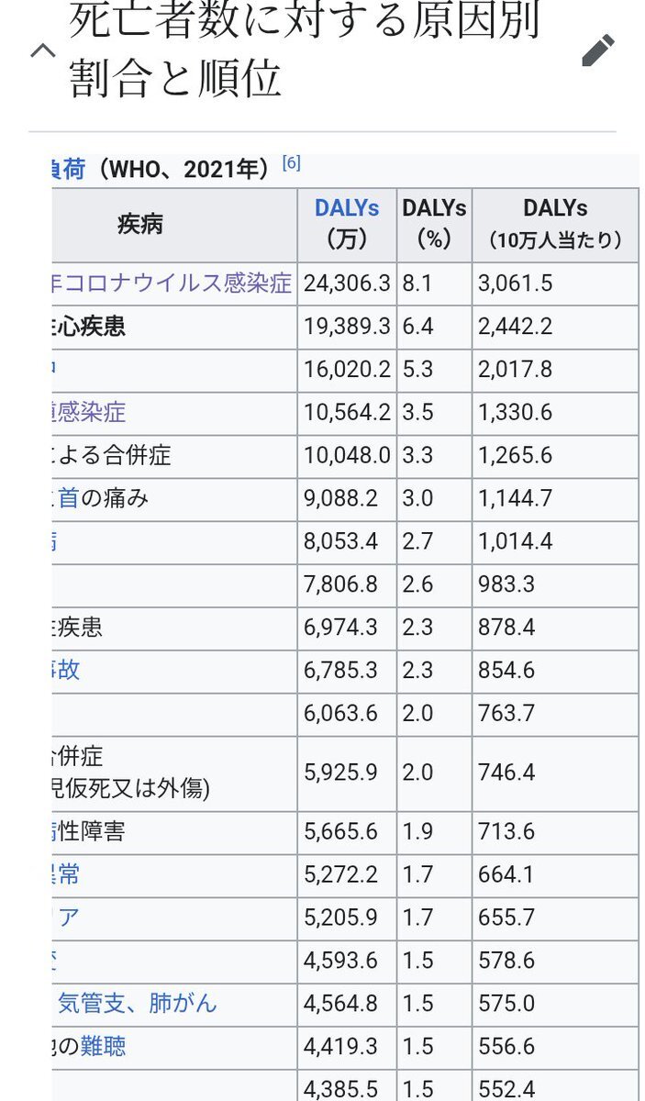
Task: Follow the 首 link in 首の痛み row
Action: [x=68, y=498]
